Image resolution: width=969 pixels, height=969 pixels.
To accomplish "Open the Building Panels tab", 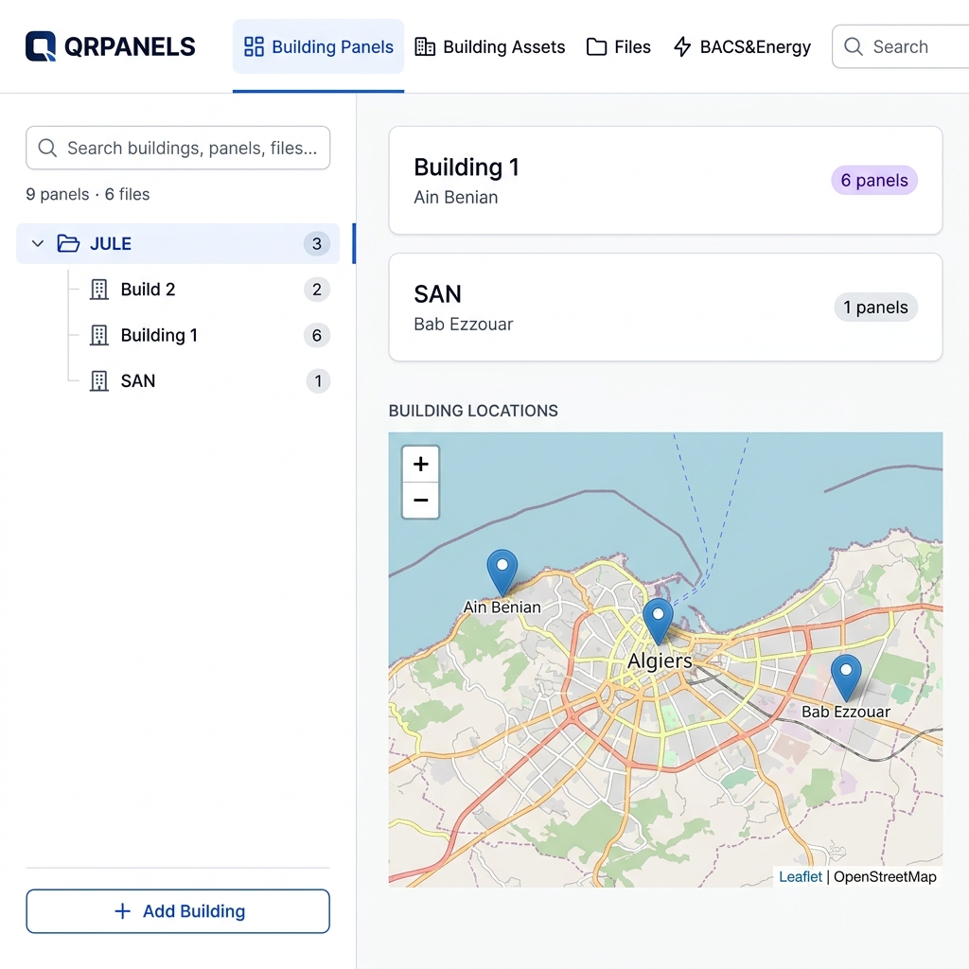I will point(318,47).
